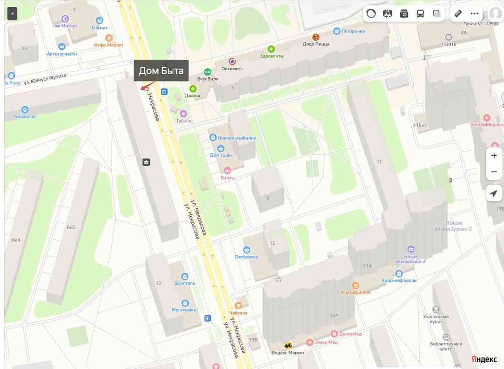Click building number 12 near Бристоль
Viewport: 504px width, 369px height.
[159, 283]
